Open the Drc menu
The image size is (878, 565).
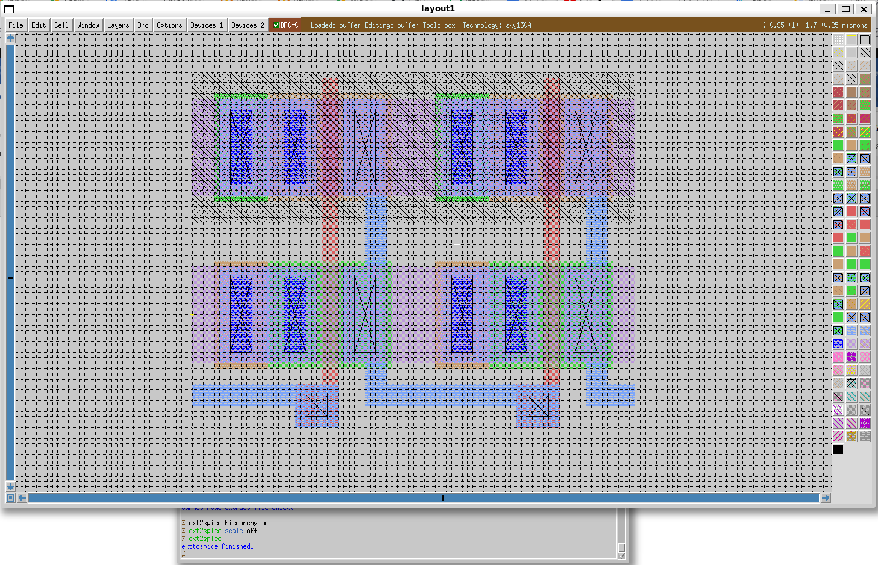point(143,25)
